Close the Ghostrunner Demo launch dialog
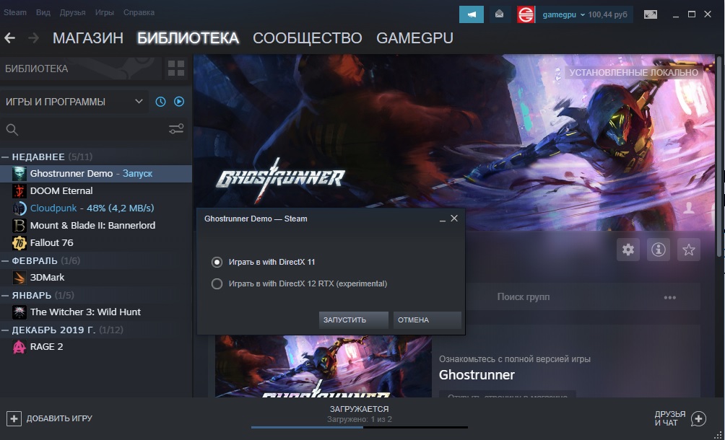 pyautogui.click(x=454, y=219)
